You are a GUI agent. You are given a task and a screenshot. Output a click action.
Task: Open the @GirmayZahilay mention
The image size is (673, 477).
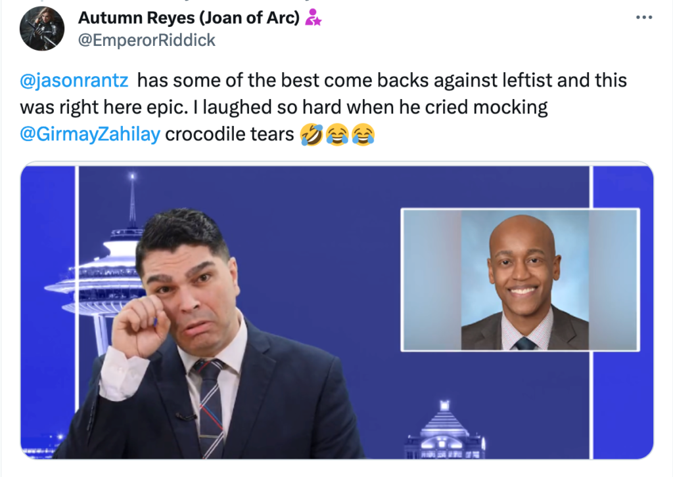tap(90, 134)
